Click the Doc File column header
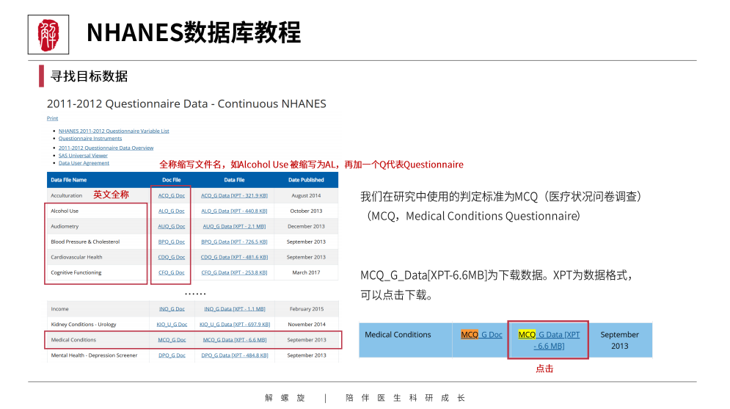The width and height of the screenshot is (730, 409). pos(172,180)
